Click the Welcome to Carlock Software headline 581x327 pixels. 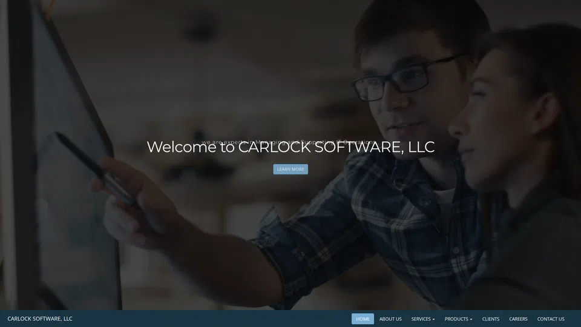(x=290, y=147)
